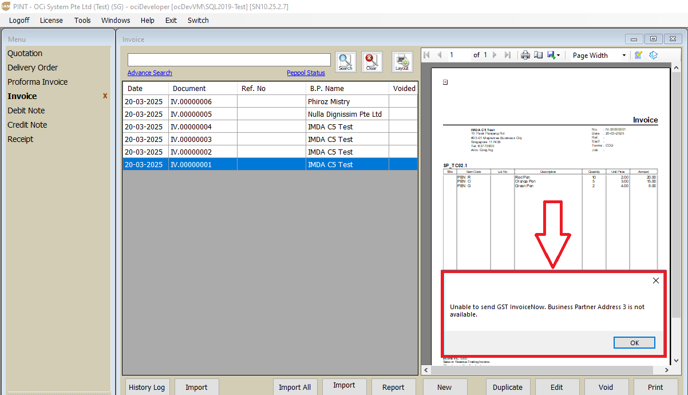Click the Advance Search link
688x395 pixels.
(x=149, y=73)
